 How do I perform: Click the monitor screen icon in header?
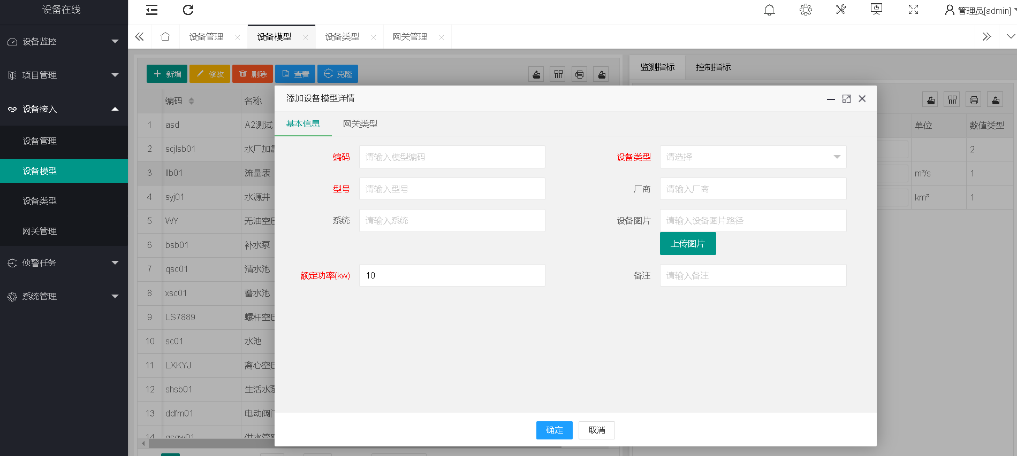876,9
